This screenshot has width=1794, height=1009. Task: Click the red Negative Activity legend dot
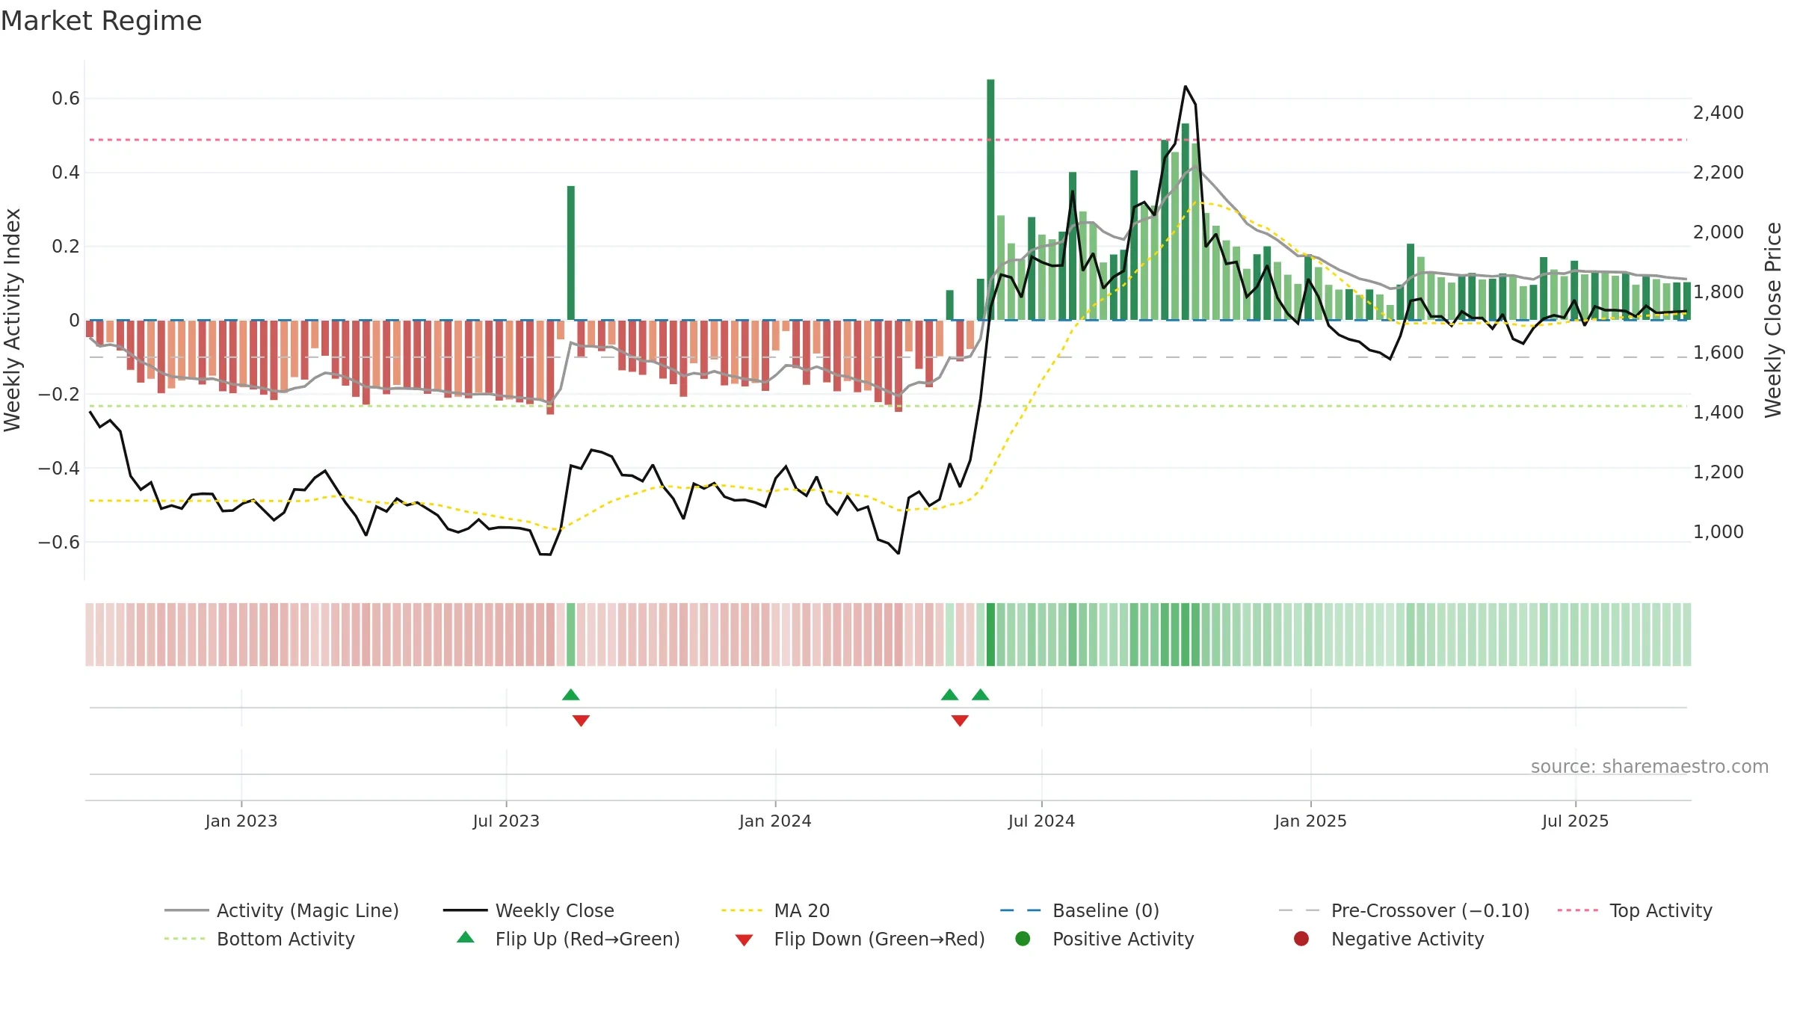click(x=1301, y=939)
